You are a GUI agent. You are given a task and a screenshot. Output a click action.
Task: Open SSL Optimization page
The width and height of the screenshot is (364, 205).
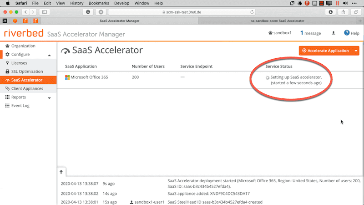27,72
